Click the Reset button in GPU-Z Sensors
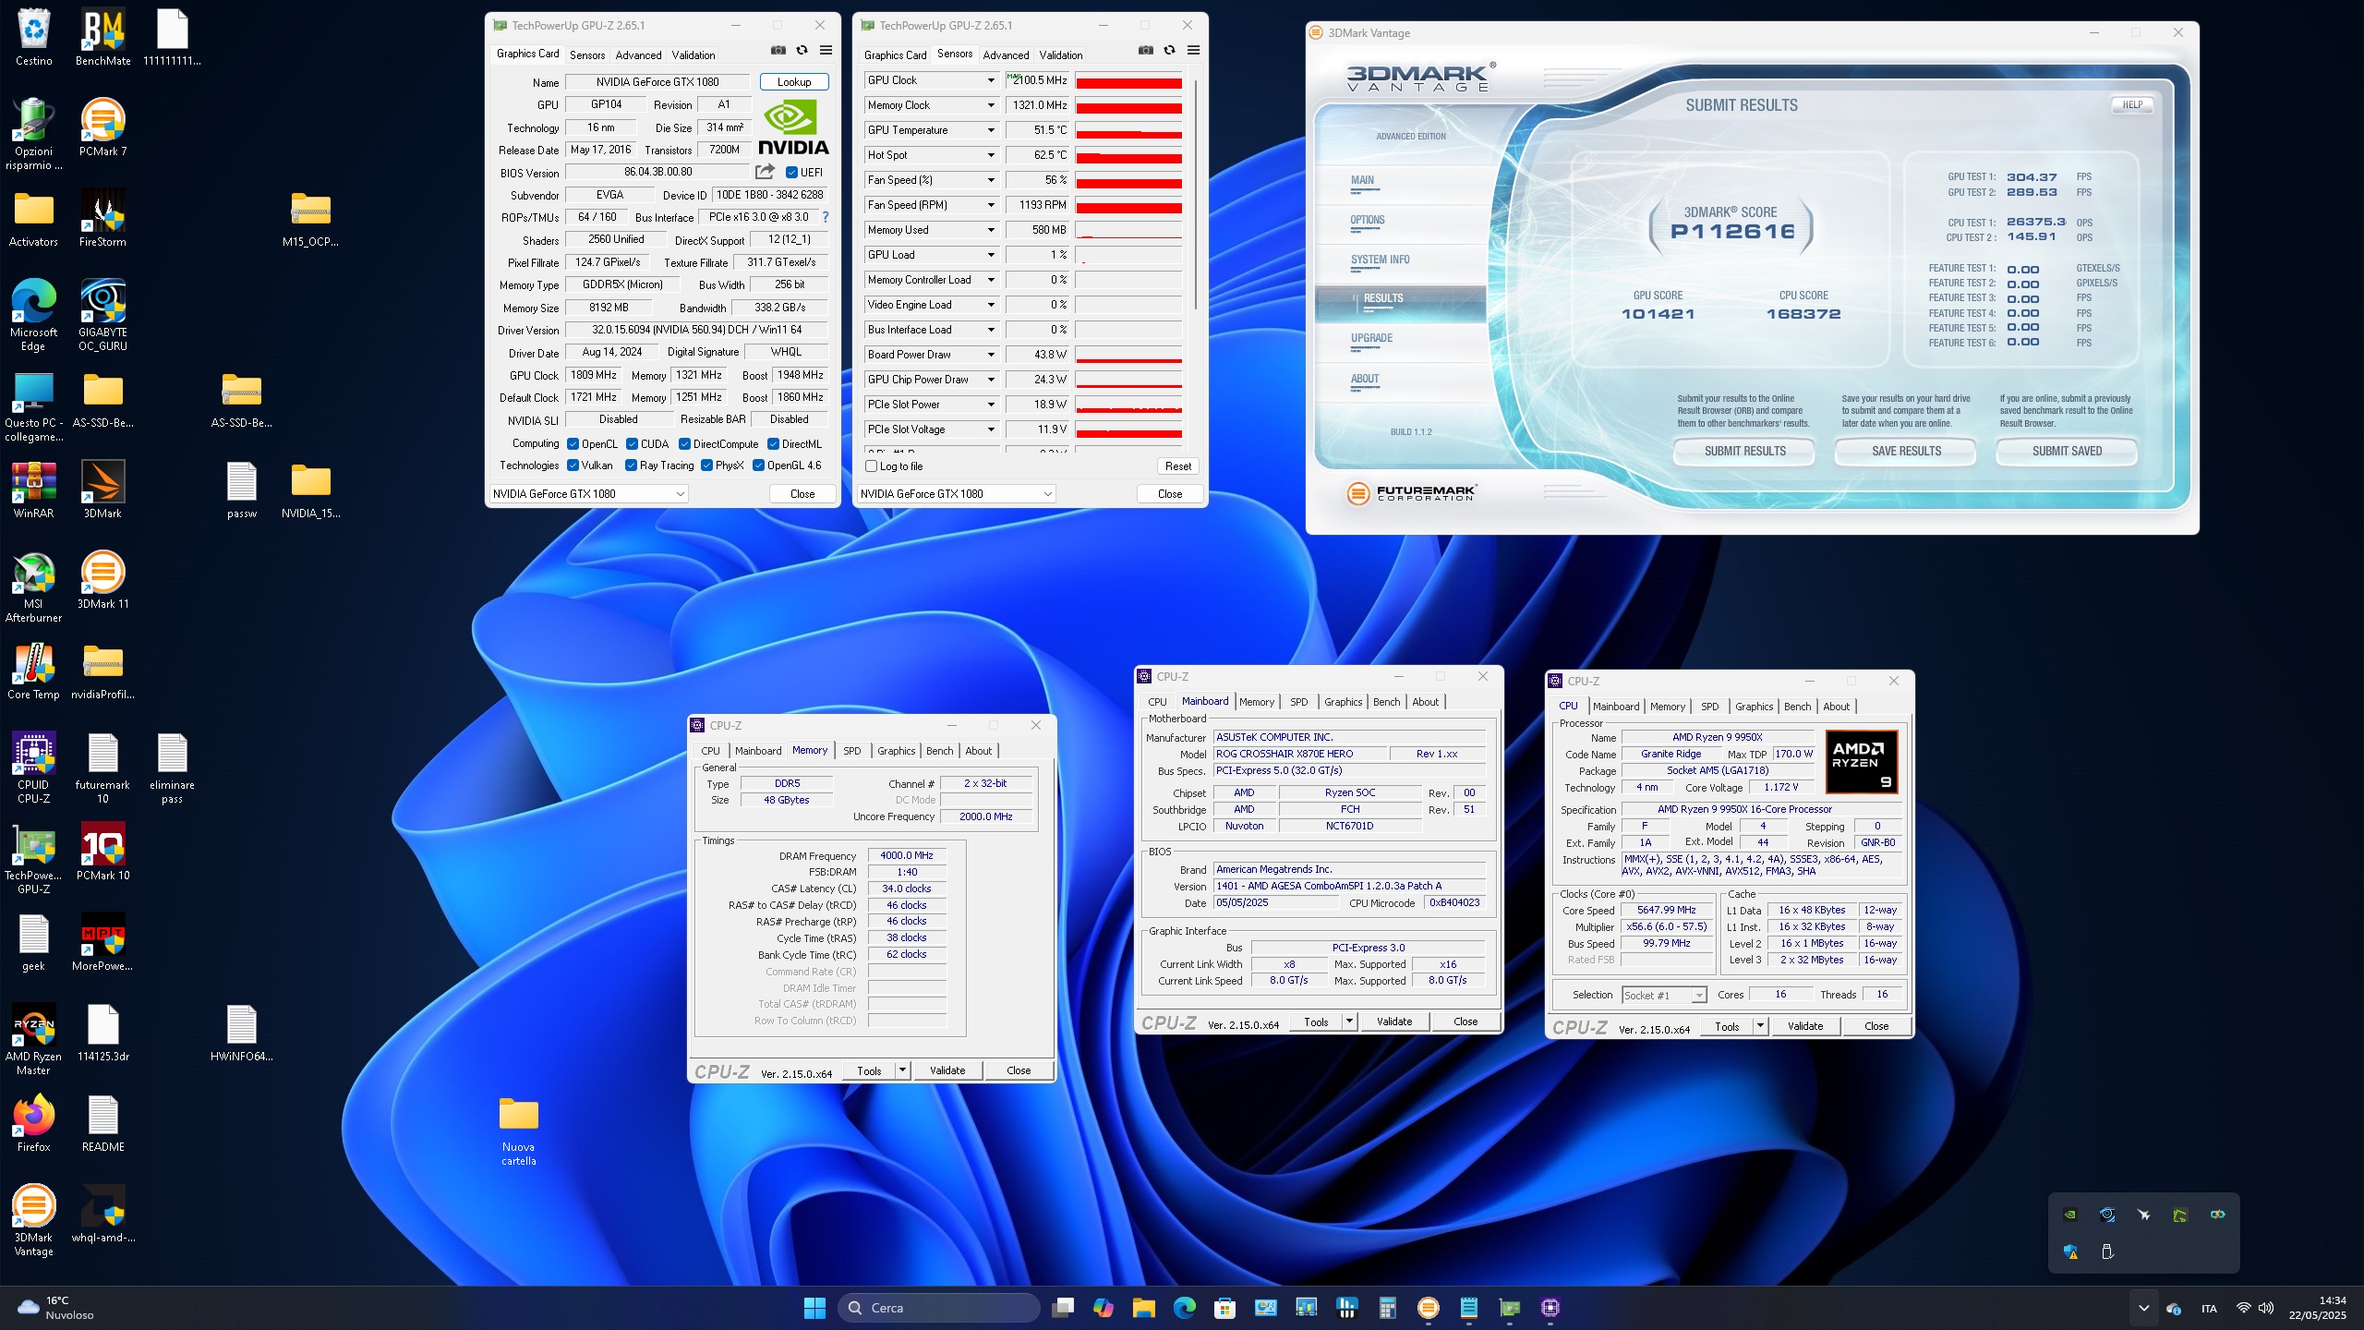Image resolution: width=2364 pixels, height=1330 pixels. [x=1177, y=466]
